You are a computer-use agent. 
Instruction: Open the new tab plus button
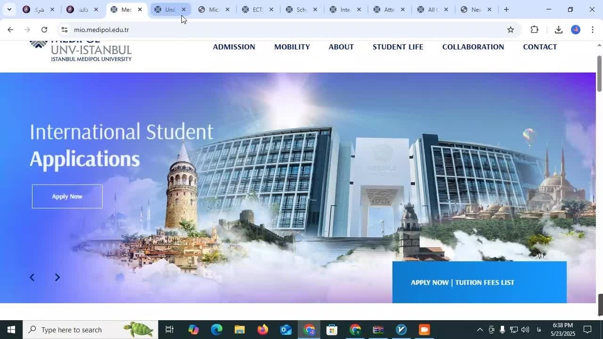pyautogui.click(x=506, y=9)
